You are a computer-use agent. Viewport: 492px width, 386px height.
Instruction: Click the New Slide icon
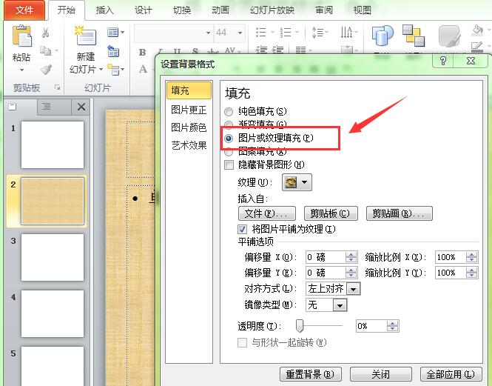85,36
